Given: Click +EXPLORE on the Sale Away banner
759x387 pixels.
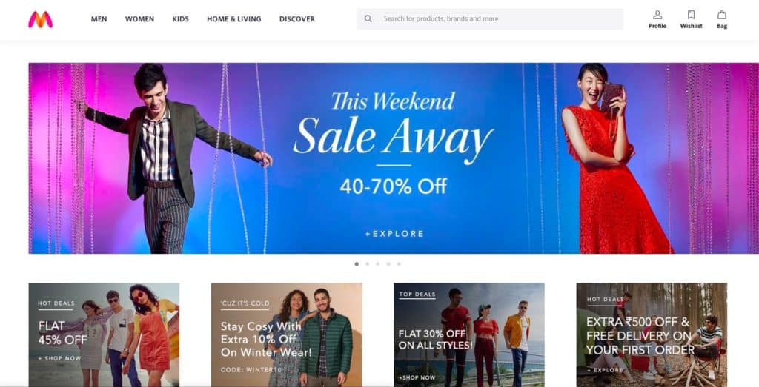Looking at the screenshot, I should pos(394,234).
